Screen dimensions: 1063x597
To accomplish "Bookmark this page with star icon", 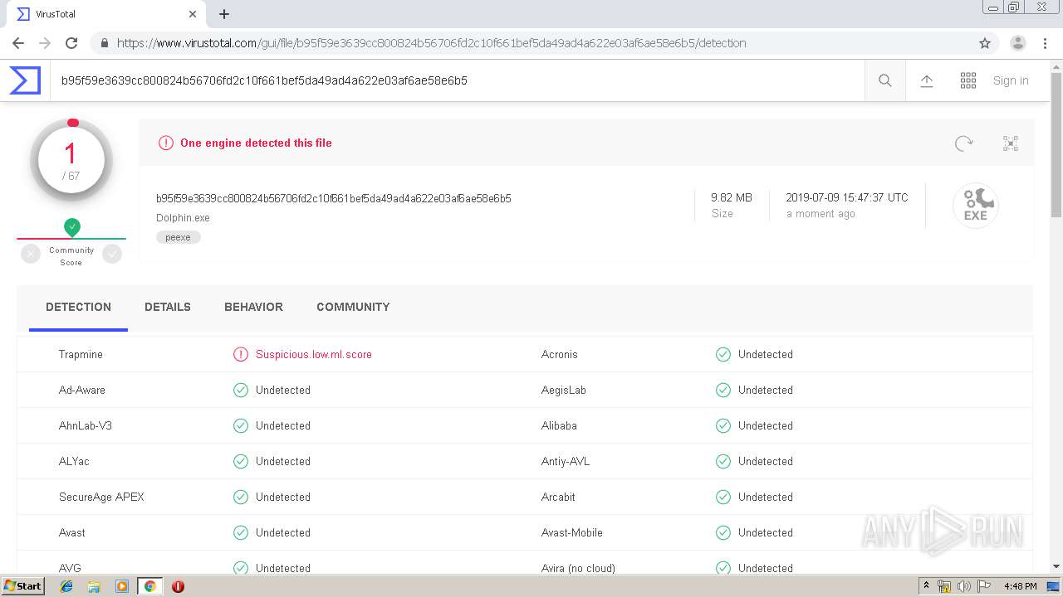I will 985,43.
